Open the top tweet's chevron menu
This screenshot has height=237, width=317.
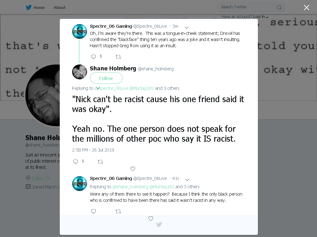coord(187,27)
